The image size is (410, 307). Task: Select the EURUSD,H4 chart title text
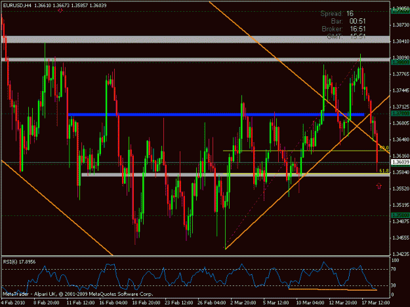[17, 5]
